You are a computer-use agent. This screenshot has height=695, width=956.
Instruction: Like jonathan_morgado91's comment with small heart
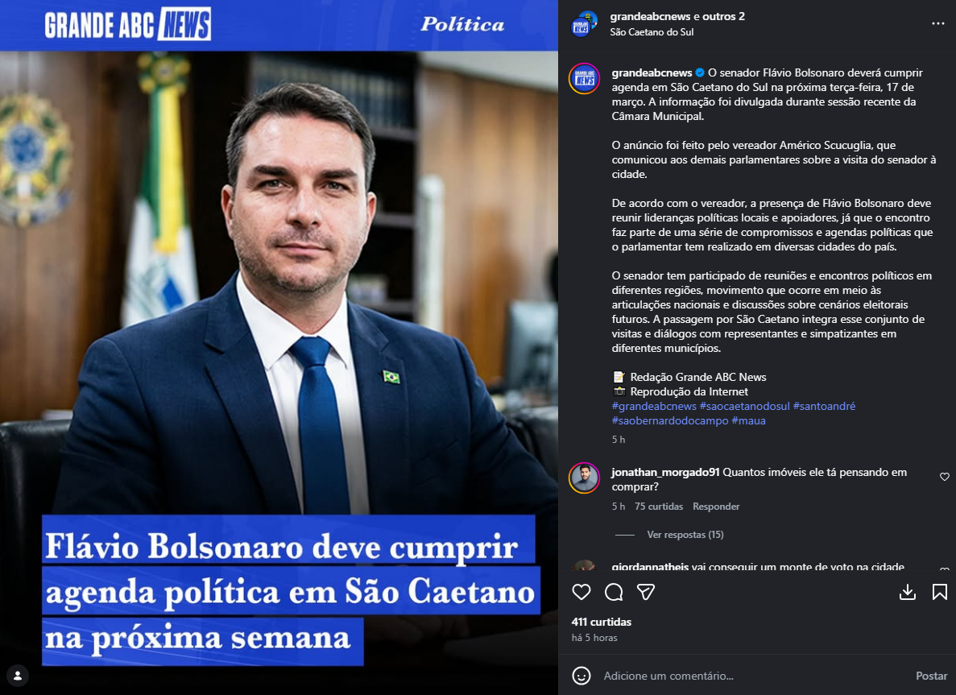point(945,477)
